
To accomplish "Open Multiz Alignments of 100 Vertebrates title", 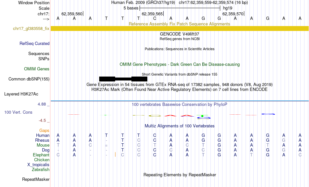I will click(x=180, y=126).
